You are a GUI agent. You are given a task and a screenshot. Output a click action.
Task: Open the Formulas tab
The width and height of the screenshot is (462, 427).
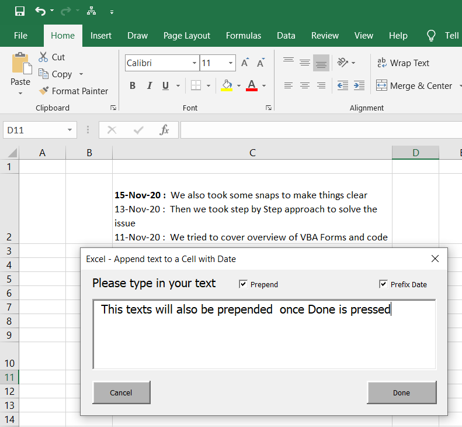[244, 36]
